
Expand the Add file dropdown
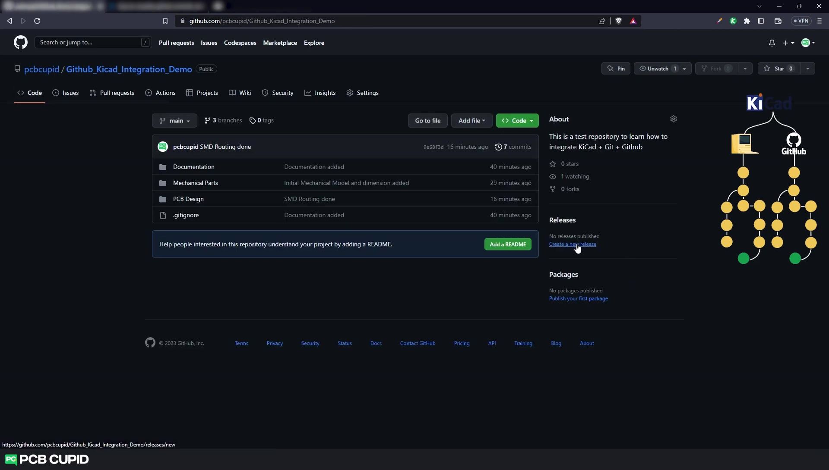[x=471, y=121]
